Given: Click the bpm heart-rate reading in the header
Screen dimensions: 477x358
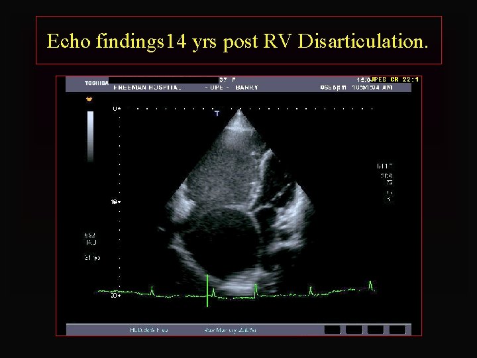Looking at the screenshot, I should [333, 88].
